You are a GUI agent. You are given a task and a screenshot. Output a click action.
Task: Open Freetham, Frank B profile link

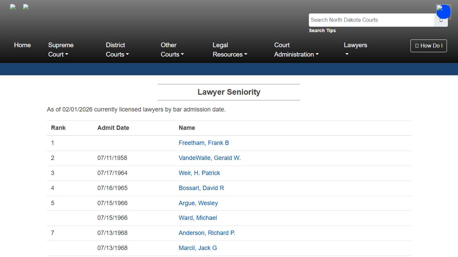click(204, 143)
